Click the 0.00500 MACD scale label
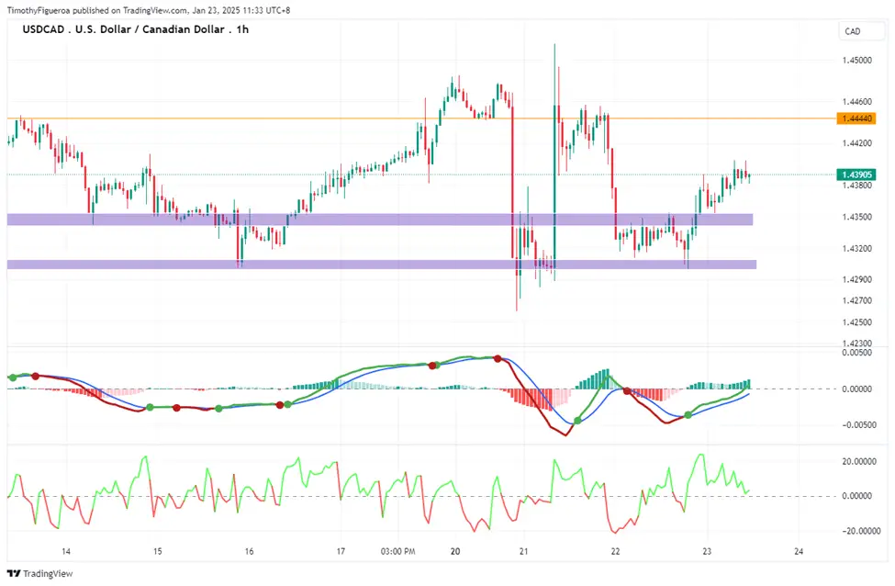895x586 pixels. pos(856,353)
